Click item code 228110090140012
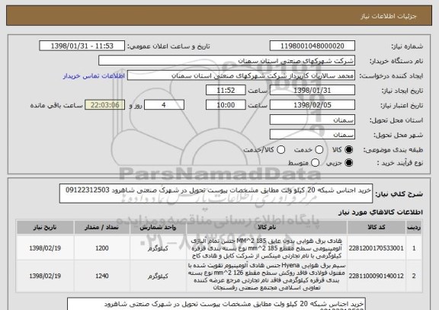 (377, 276)
